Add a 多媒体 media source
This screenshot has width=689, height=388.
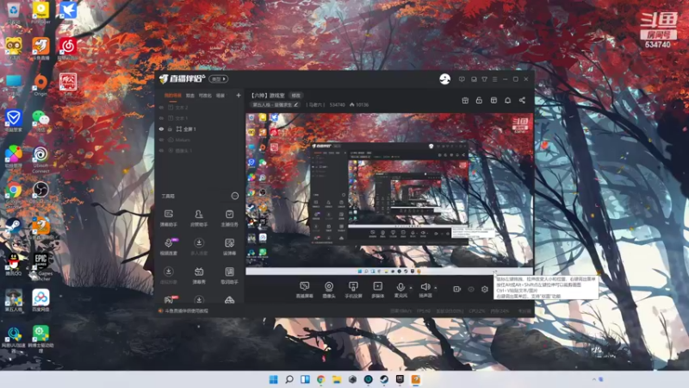377,290
